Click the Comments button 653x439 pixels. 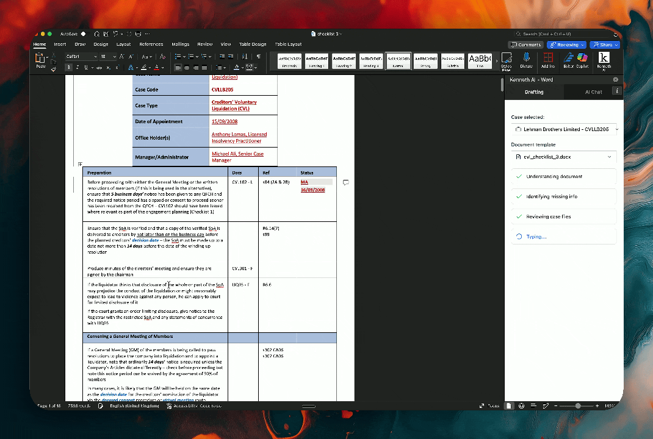click(x=525, y=45)
